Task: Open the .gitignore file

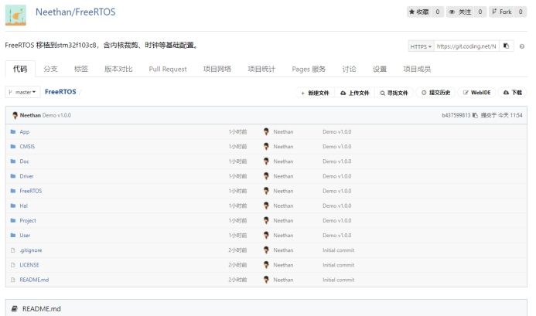Action: pyautogui.click(x=31, y=250)
